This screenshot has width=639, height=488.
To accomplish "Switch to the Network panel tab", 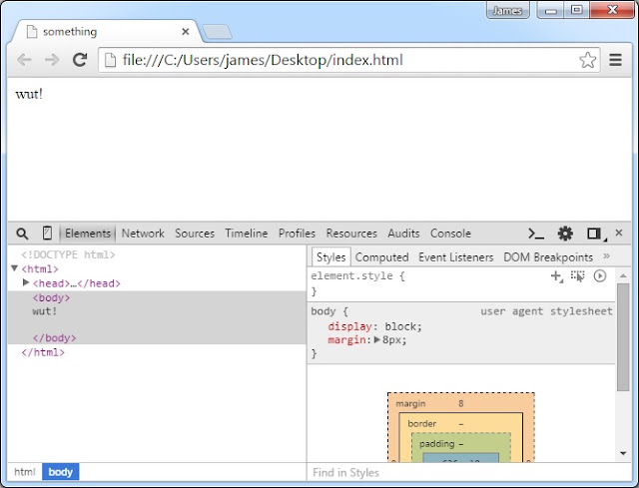I will pyautogui.click(x=143, y=234).
